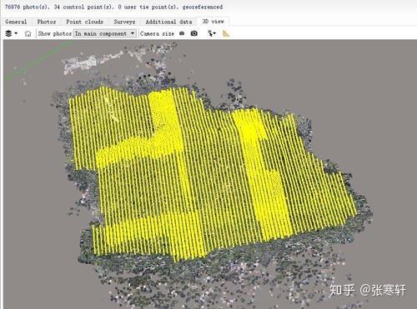
Task: Switch to the Photos tab
Action: [47, 22]
